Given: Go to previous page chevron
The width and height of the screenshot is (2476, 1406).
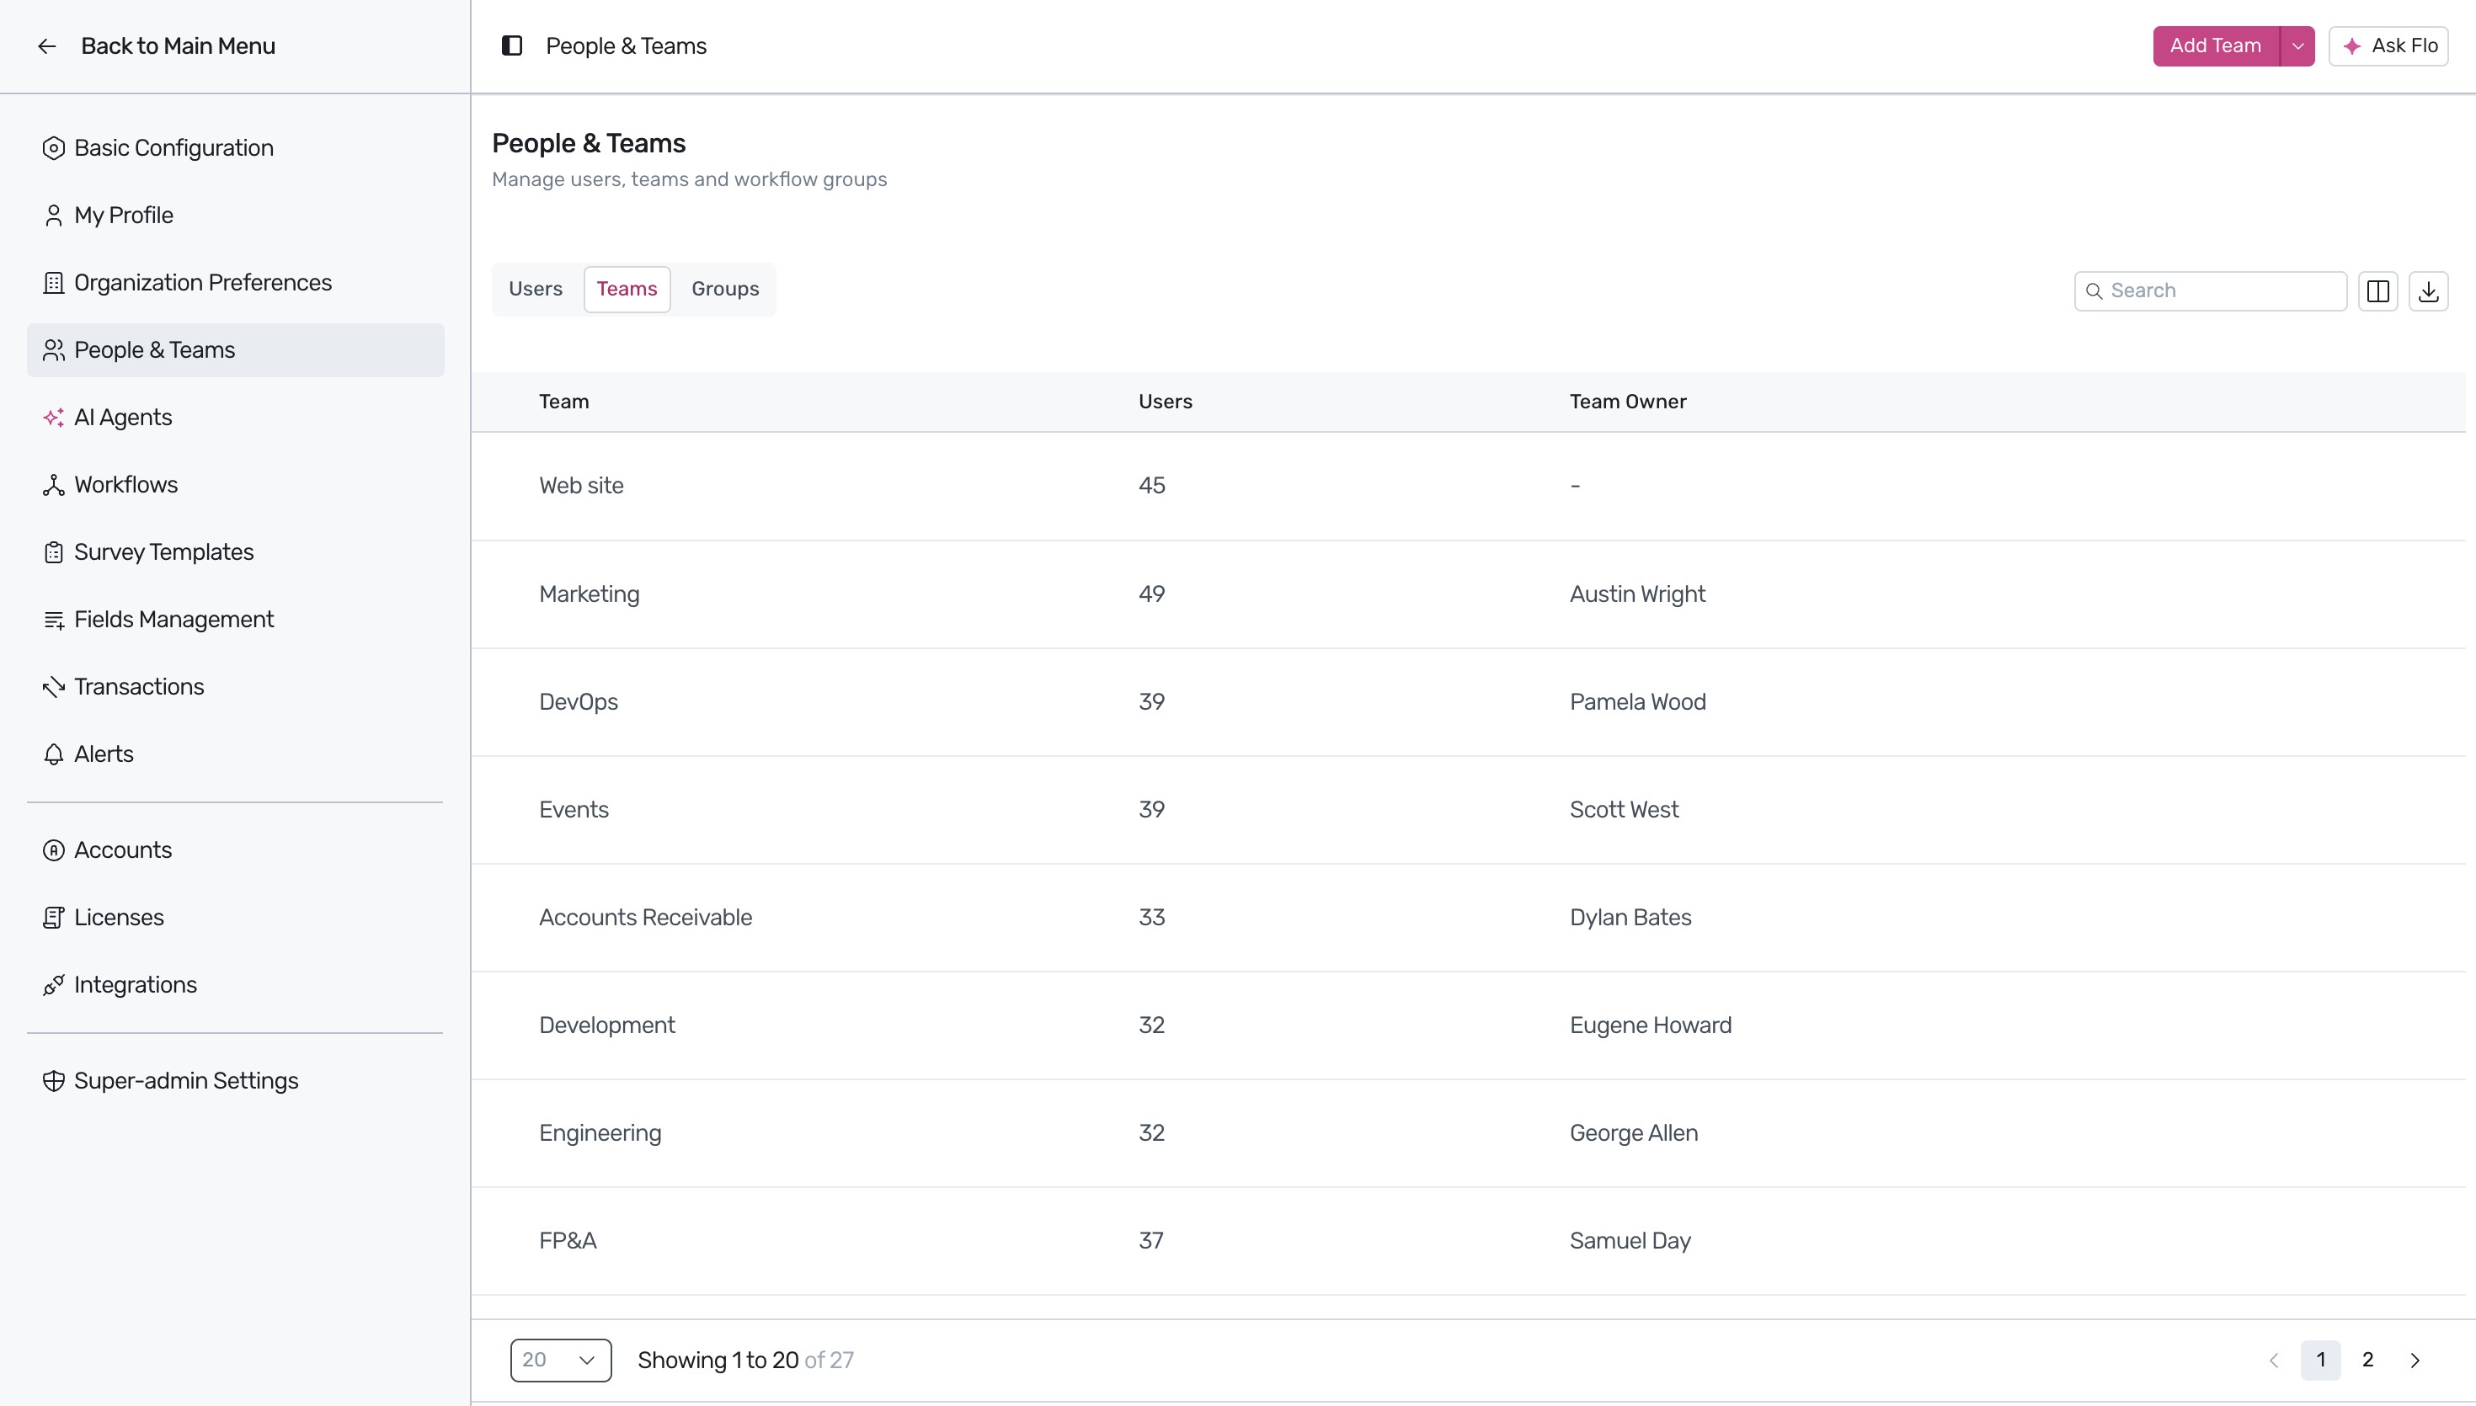Looking at the screenshot, I should pyautogui.click(x=2273, y=1360).
